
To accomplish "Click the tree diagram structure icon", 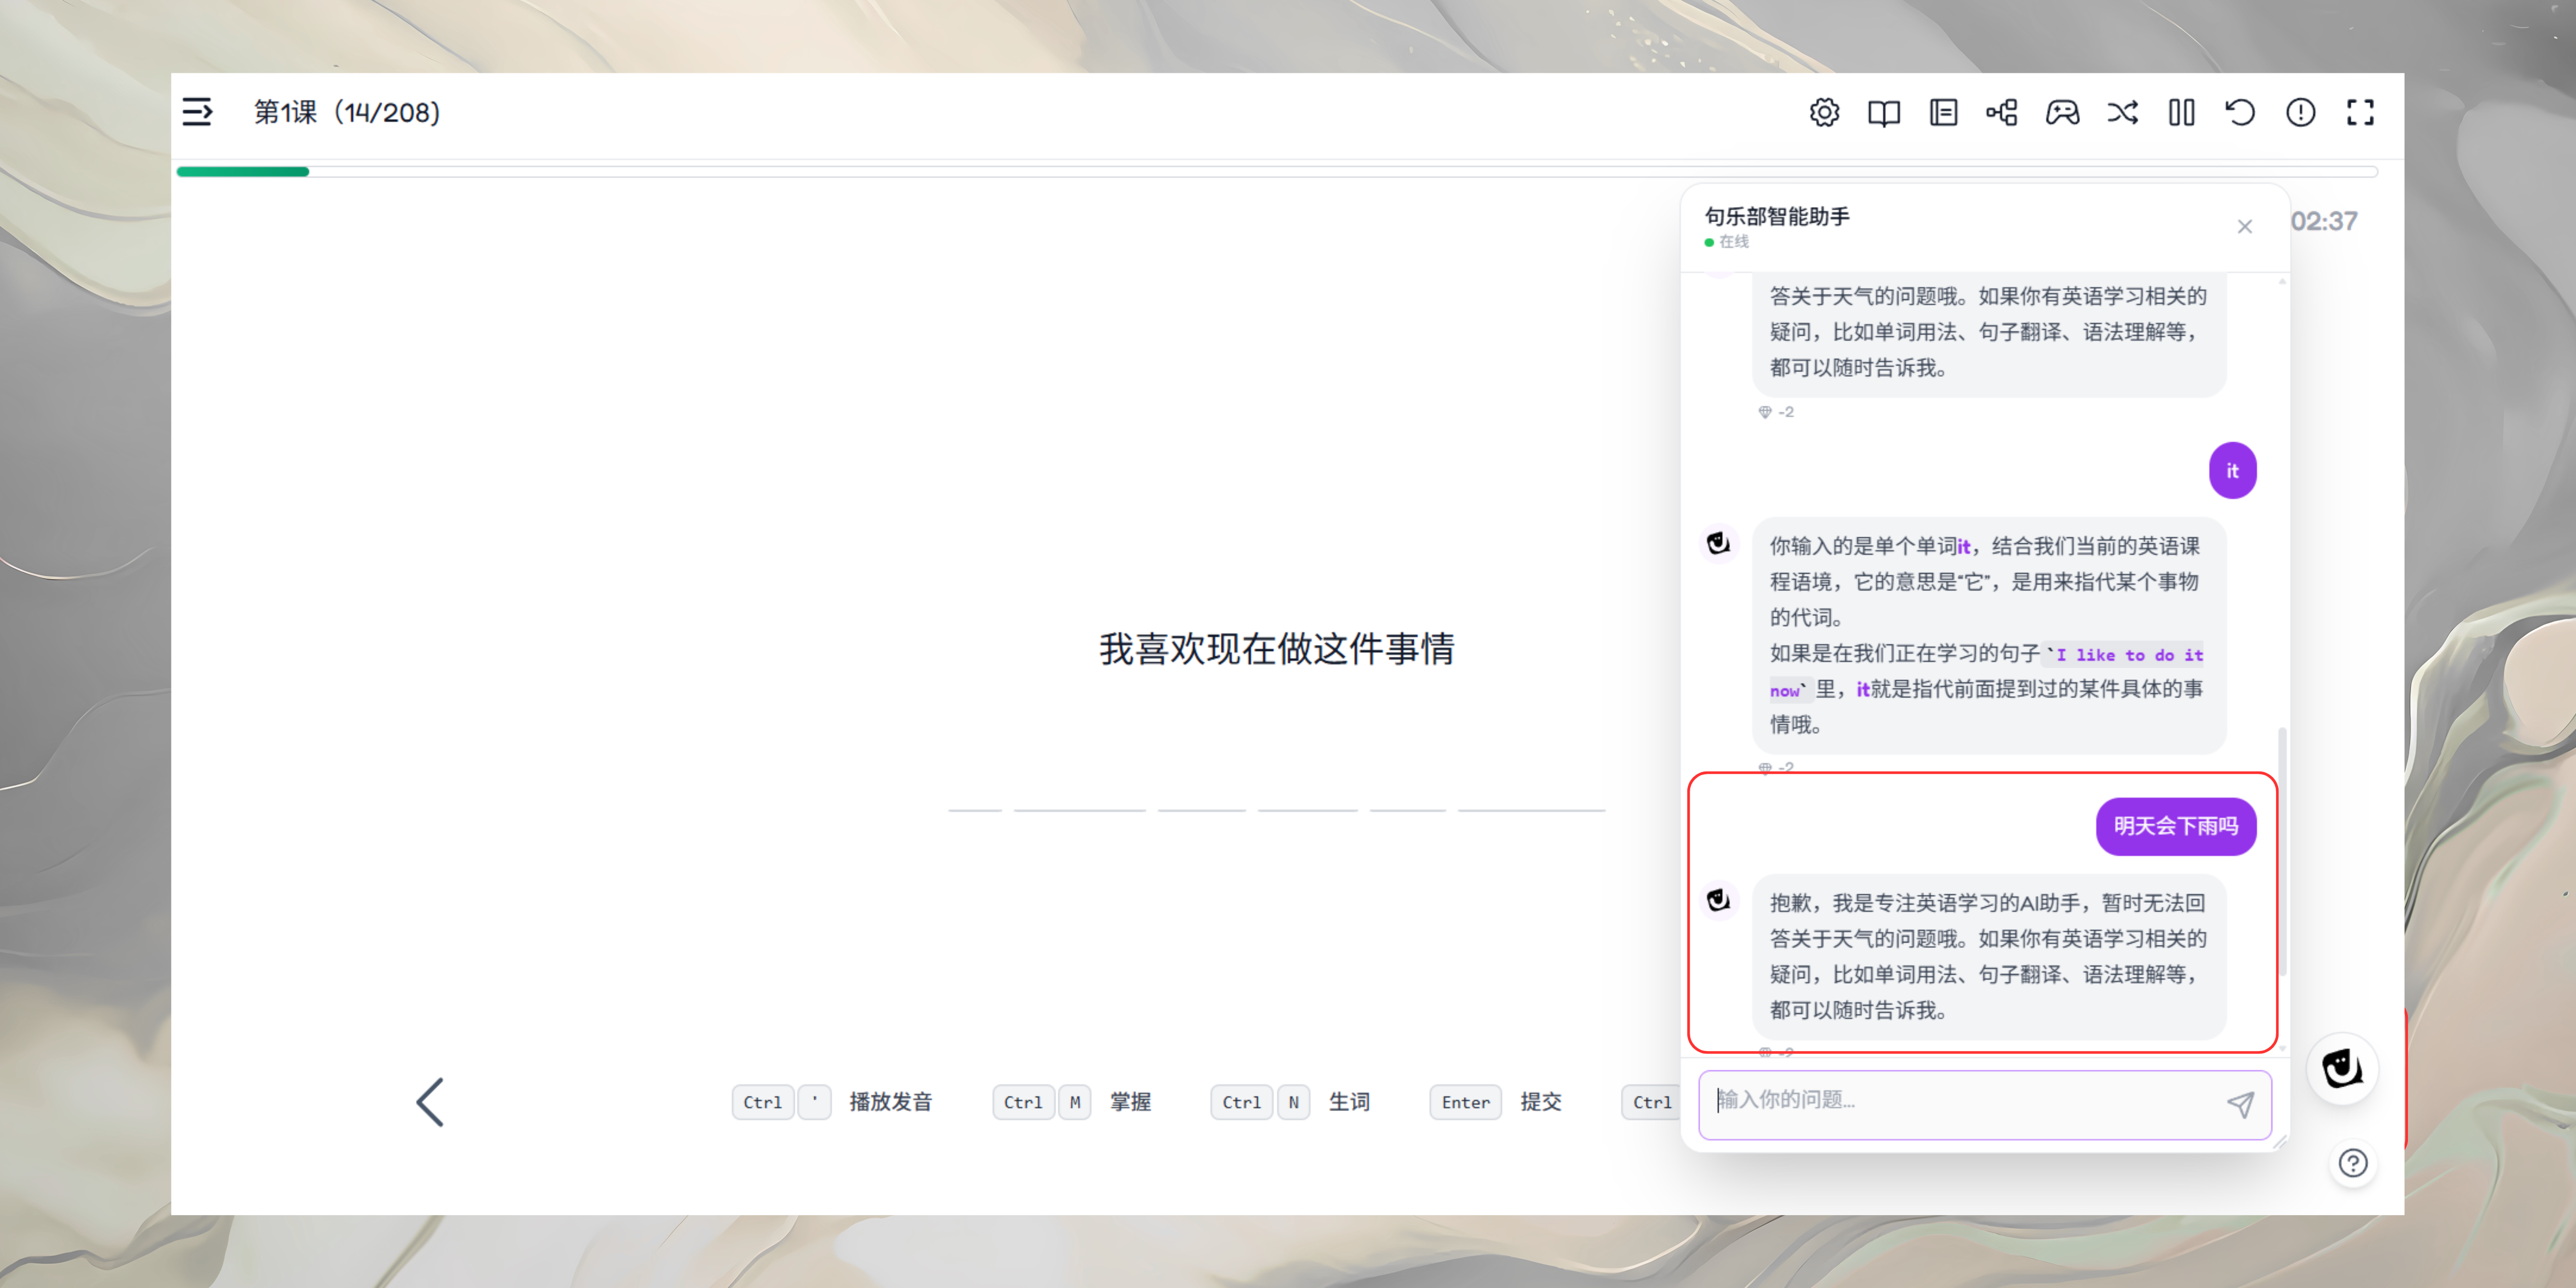I will click(x=2002, y=112).
